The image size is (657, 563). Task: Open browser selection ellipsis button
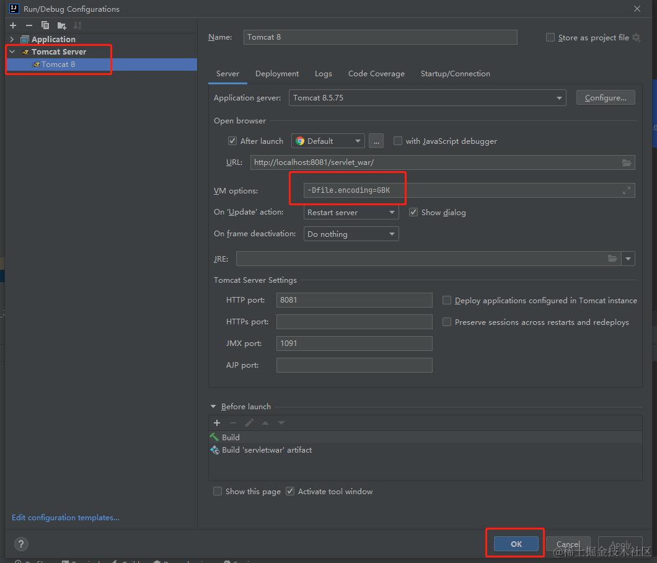click(376, 141)
